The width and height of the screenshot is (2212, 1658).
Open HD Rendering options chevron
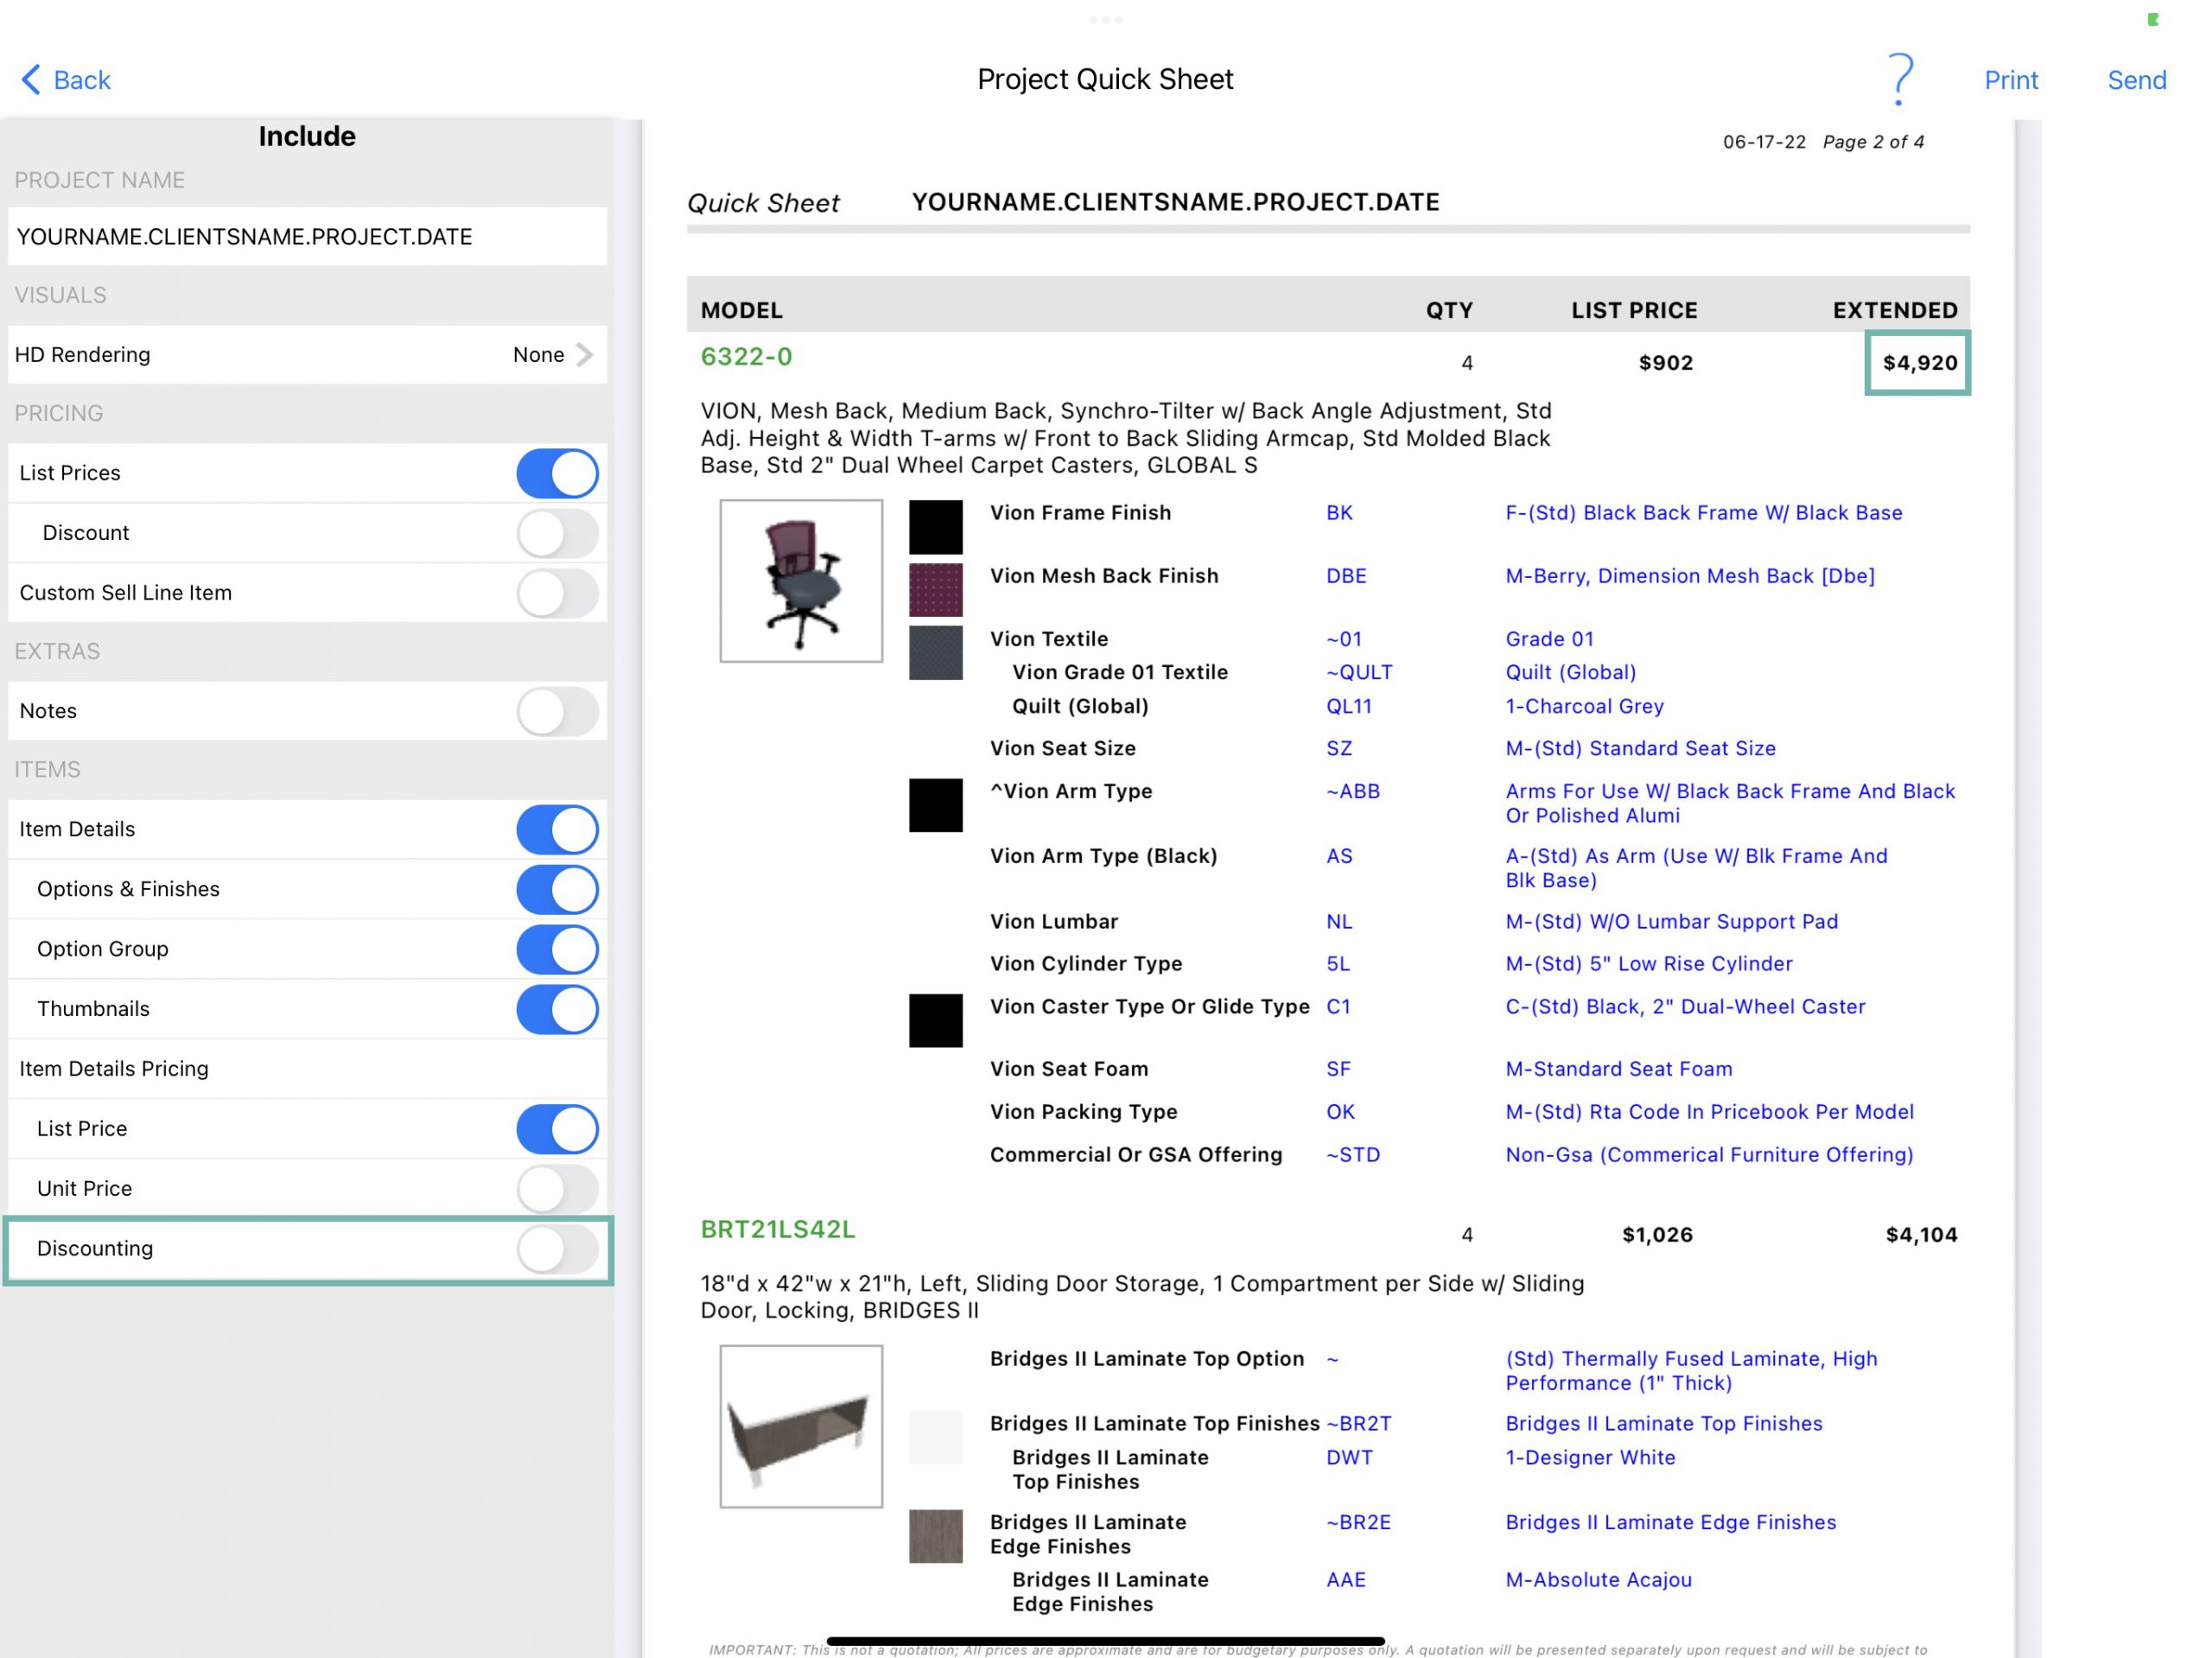click(585, 355)
